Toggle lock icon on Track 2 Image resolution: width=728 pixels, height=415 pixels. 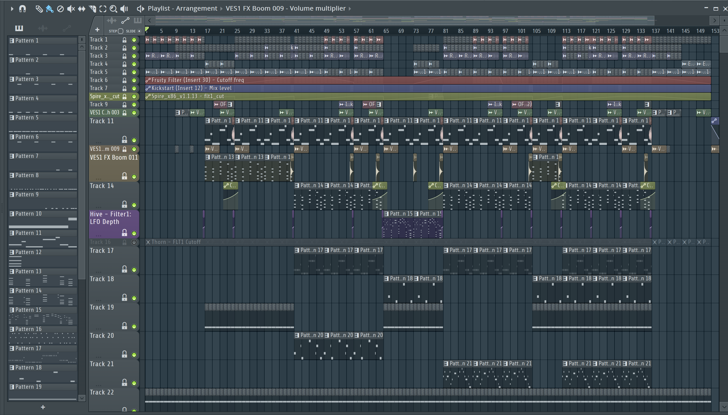(124, 48)
